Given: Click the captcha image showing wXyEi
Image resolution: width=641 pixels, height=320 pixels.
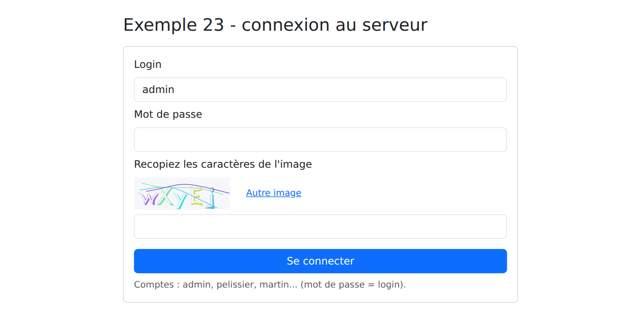Looking at the screenshot, I should click(x=182, y=193).
